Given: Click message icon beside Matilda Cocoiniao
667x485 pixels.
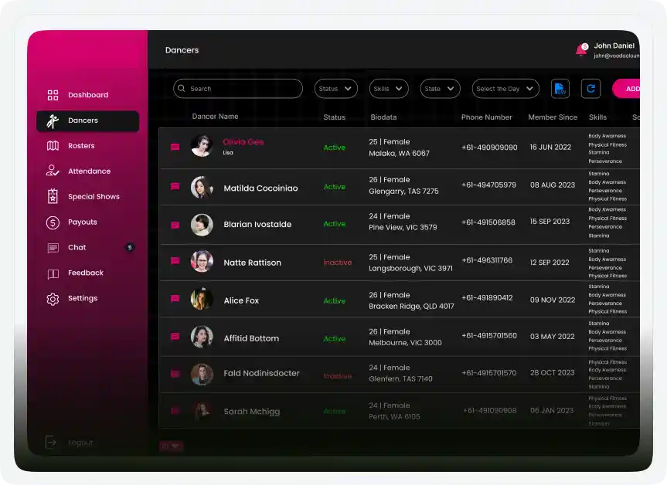Looking at the screenshot, I should click(175, 187).
